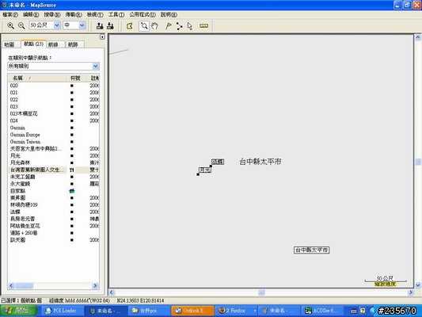Click the zoom out magnifier icon
The image size is (422, 317).
click(x=21, y=26)
